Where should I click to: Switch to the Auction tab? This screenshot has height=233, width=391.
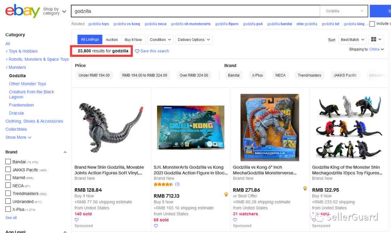click(112, 40)
